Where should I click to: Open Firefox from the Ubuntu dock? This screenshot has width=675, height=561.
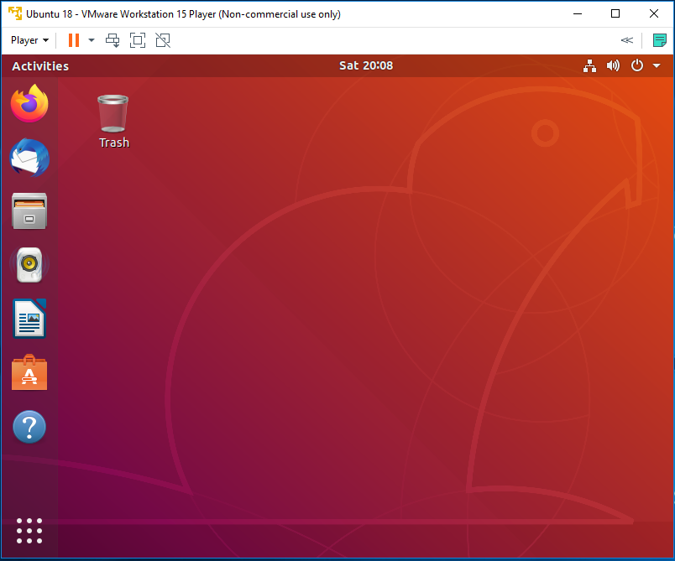pos(29,103)
